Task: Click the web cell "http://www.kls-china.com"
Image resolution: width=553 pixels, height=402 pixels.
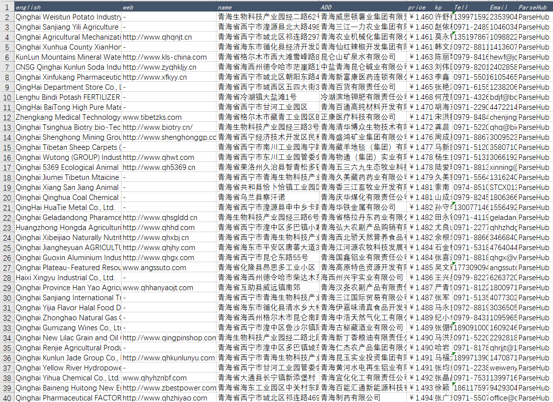Action: tap(169, 57)
